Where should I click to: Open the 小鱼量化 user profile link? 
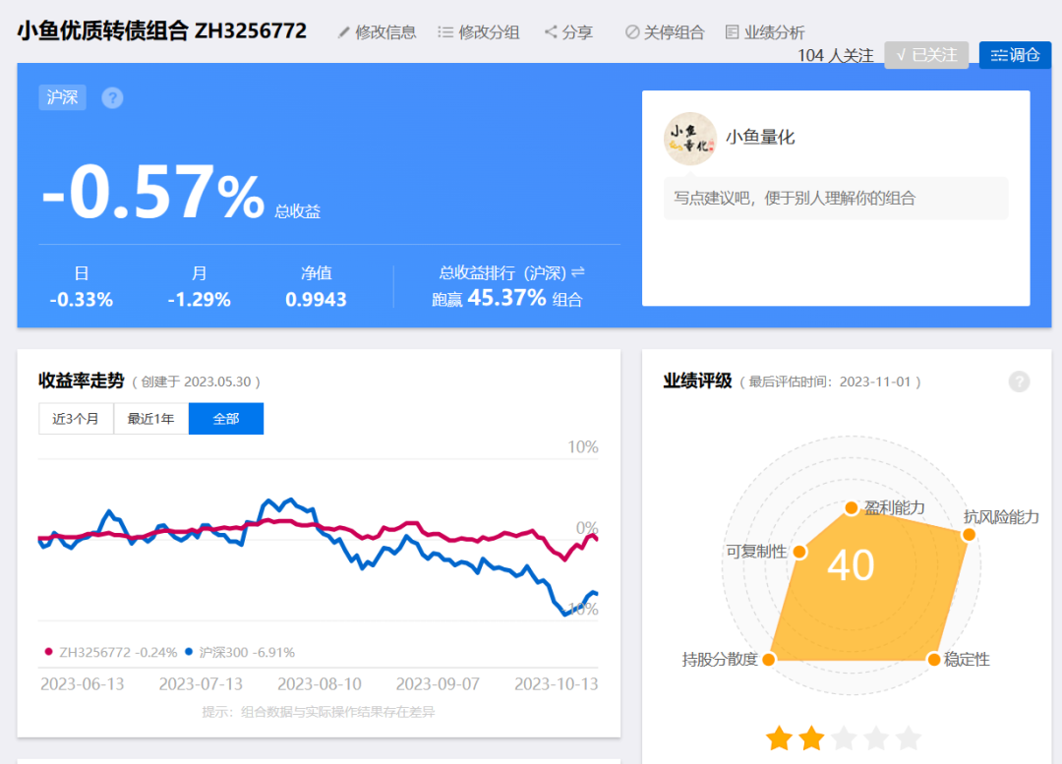click(760, 138)
